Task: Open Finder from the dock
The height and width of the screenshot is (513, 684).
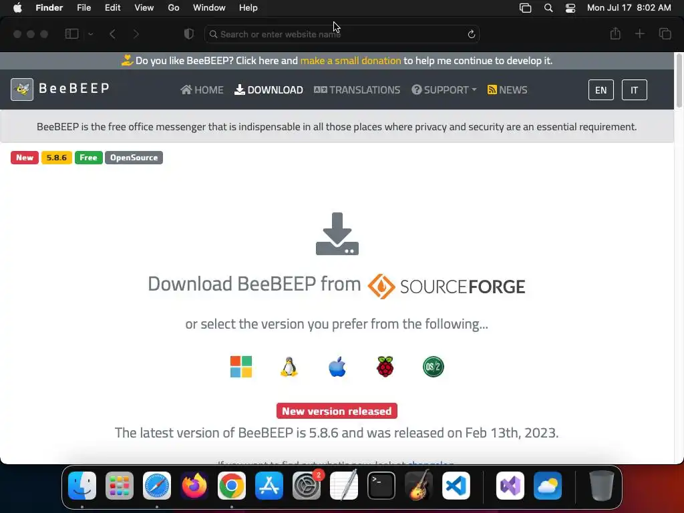Action: [x=82, y=486]
